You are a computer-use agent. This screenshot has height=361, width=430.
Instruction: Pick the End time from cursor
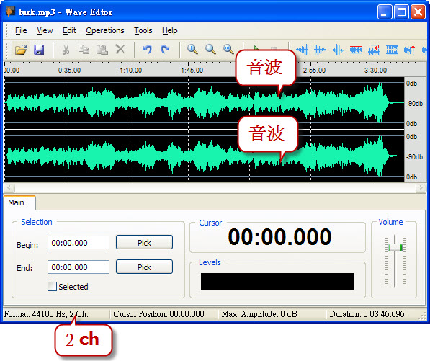pyautogui.click(x=144, y=267)
